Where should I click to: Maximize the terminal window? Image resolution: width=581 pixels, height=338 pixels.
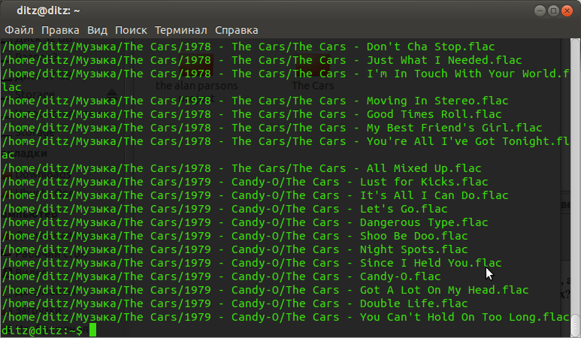click(x=553, y=11)
